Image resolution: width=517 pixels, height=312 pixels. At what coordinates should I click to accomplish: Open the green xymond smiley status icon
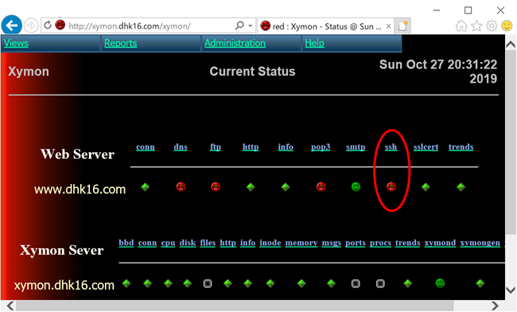tap(440, 283)
